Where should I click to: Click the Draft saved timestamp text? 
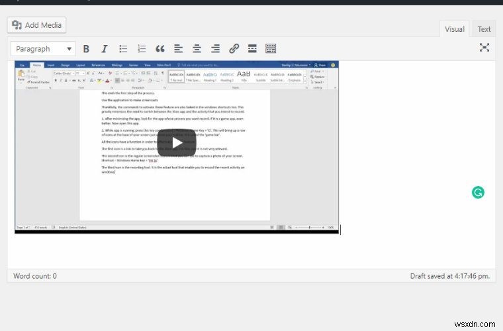pos(450,276)
